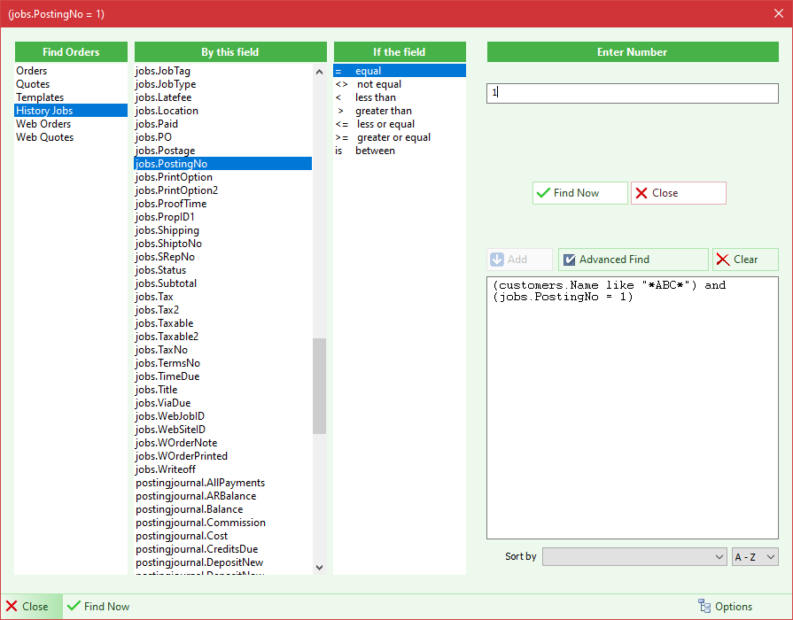This screenshot has width=793, height=620.
Task: Select jobs.WebJobID field
Action: (223, 415)
